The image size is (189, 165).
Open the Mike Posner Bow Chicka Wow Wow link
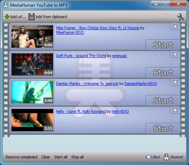[98, 28]
